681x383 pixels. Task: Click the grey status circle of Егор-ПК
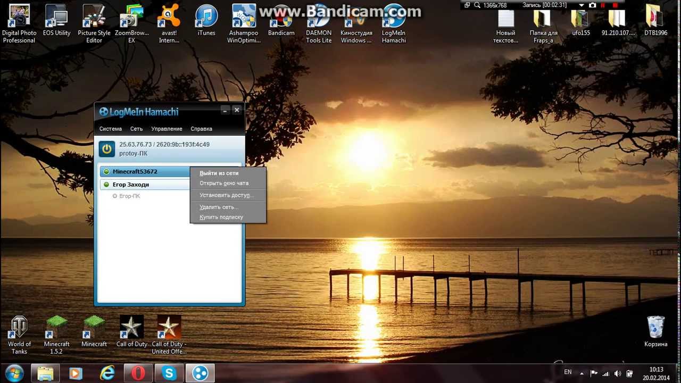[x=114, y=196]
